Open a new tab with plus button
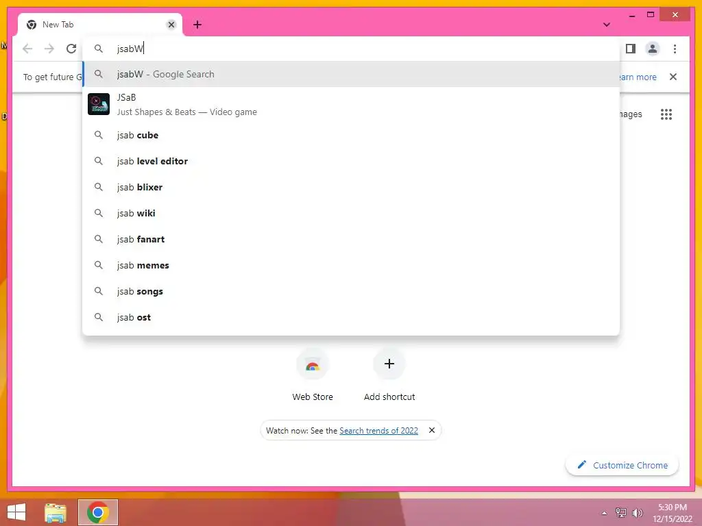702x526 pixels. pos(197,25)
